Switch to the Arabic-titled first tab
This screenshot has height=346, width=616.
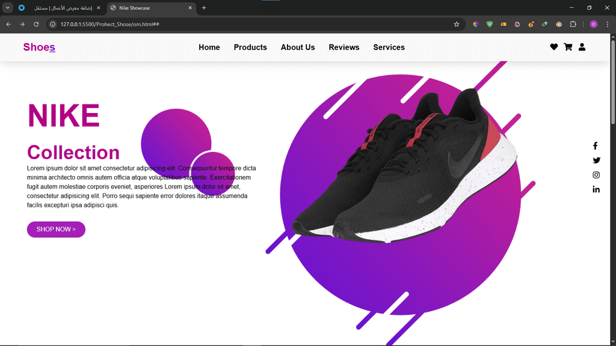tap(60, 8)
